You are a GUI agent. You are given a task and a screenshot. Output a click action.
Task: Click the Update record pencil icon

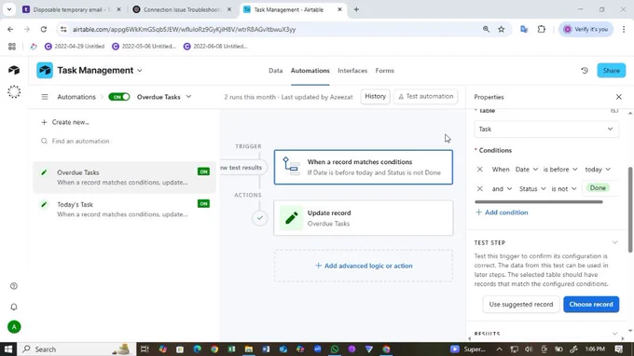291,218
